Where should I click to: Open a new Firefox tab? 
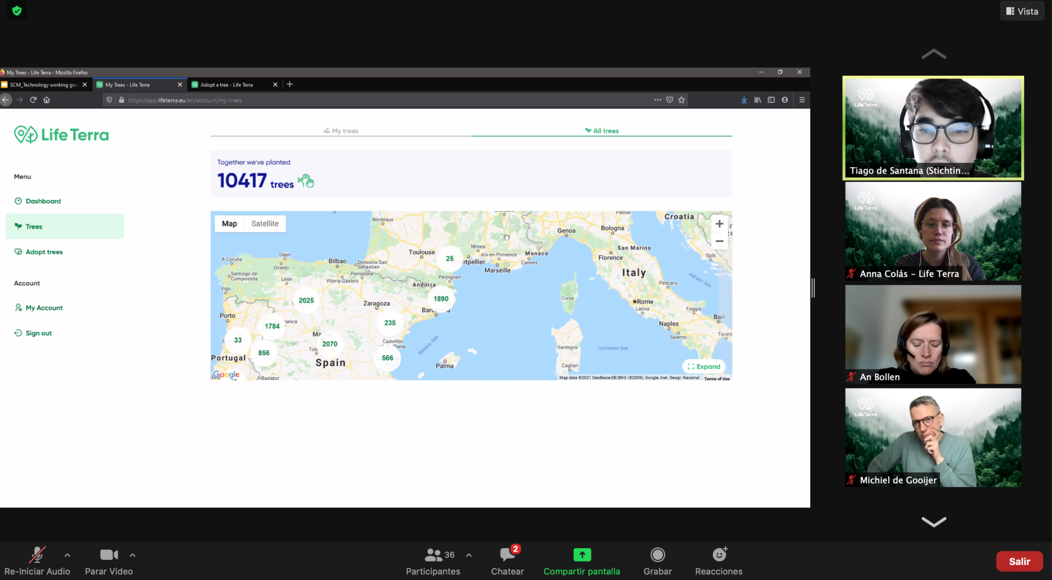tap(290, 84)
